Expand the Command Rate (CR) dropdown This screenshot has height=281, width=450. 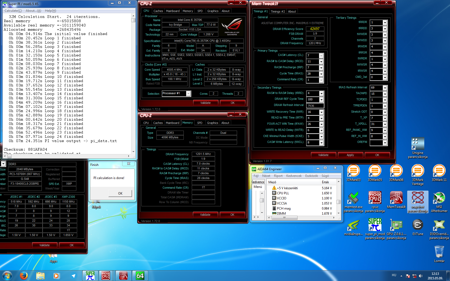[321, 80]
